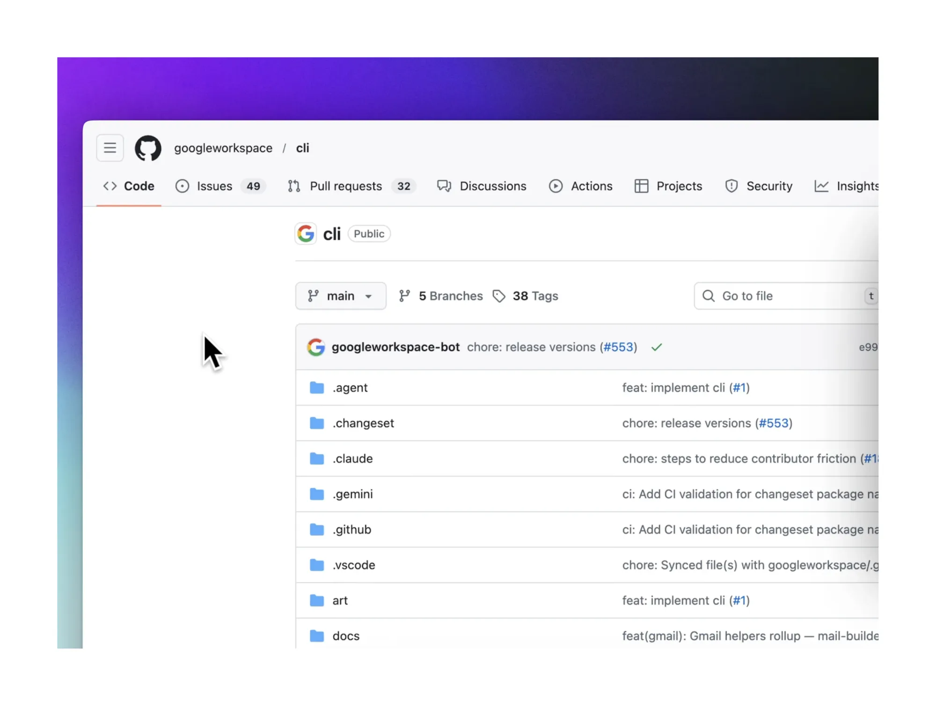Click the .vscode folder icon
Screen dimensions: 936x706
[317, 565]
